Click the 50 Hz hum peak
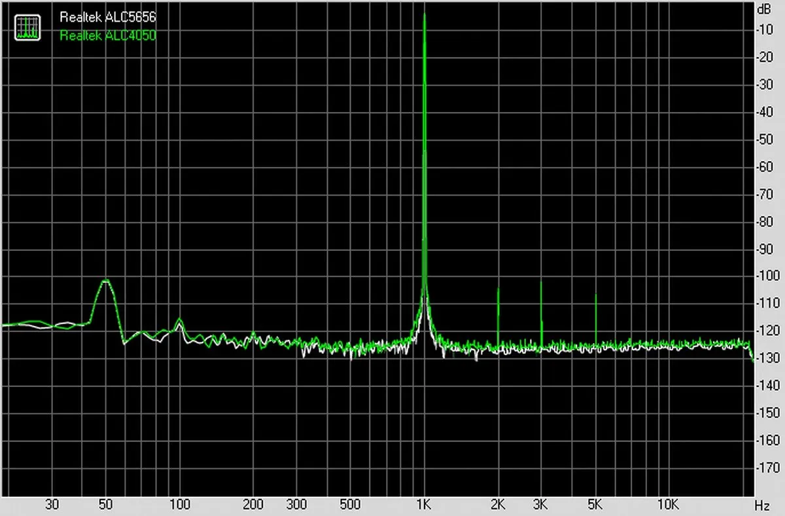The height and width of the screenshot is (516, 785). click(105, 280)
